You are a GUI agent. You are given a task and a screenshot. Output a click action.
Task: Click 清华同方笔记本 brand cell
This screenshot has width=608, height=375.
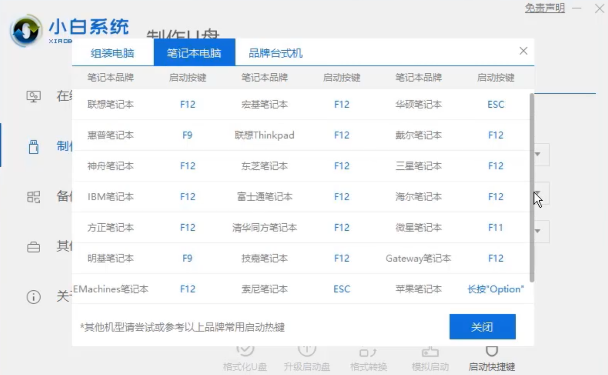[264, 227]
